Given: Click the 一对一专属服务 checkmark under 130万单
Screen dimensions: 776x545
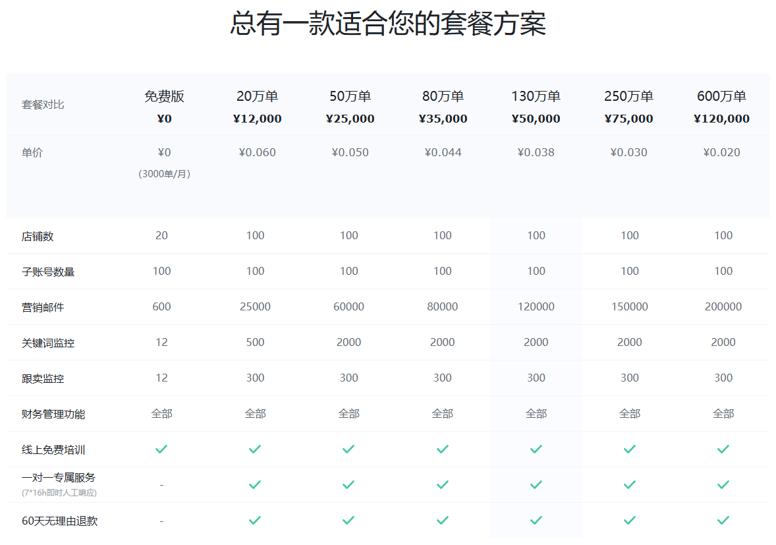Looking at the screenshot, I should click(x=536, y=485).
